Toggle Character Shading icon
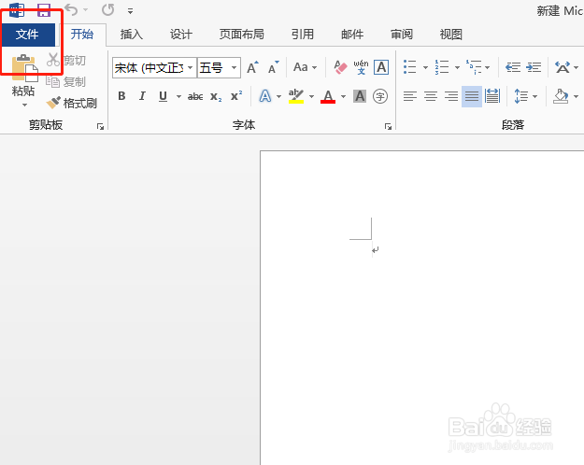Viewport: 584px width, 465px height. point(360,96)
